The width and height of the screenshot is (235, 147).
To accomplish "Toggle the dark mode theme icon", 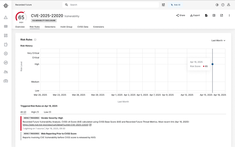I will point(217,5).
